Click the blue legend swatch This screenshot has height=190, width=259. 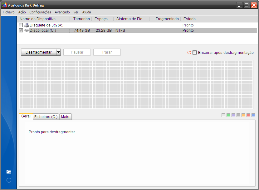(x=253, y=115)
